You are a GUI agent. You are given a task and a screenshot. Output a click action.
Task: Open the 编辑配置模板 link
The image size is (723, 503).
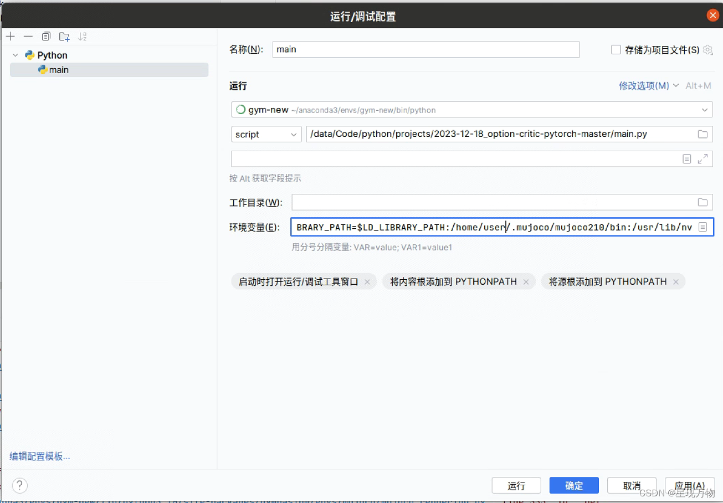(40, 456)
